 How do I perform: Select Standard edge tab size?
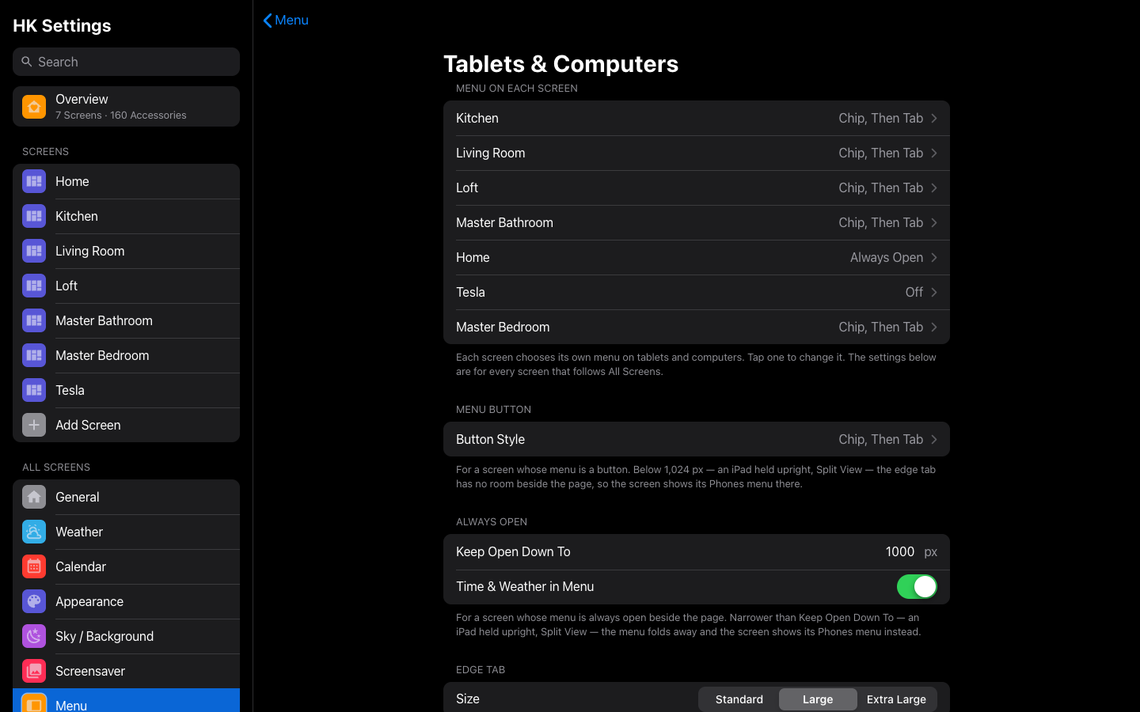click(x=739, y=699)
